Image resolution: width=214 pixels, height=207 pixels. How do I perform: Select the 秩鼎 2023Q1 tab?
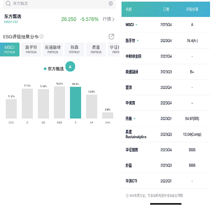pyautogui.click(x=74, y=50)
